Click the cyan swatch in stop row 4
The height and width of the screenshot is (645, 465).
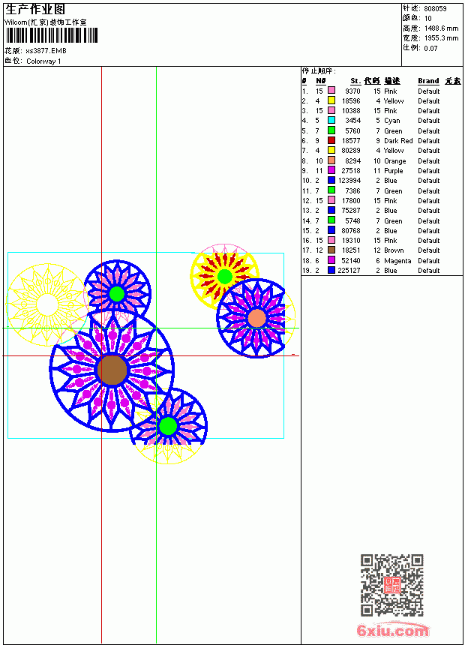pos(331,120)
